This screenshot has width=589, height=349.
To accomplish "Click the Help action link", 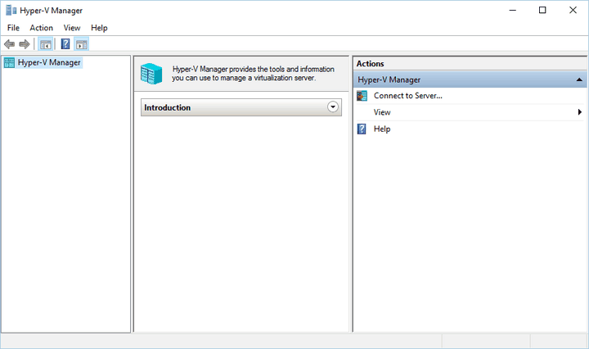I will coord(382,129).
